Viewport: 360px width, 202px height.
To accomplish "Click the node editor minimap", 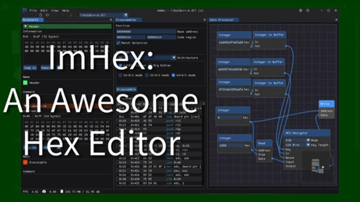I will 318,166.
